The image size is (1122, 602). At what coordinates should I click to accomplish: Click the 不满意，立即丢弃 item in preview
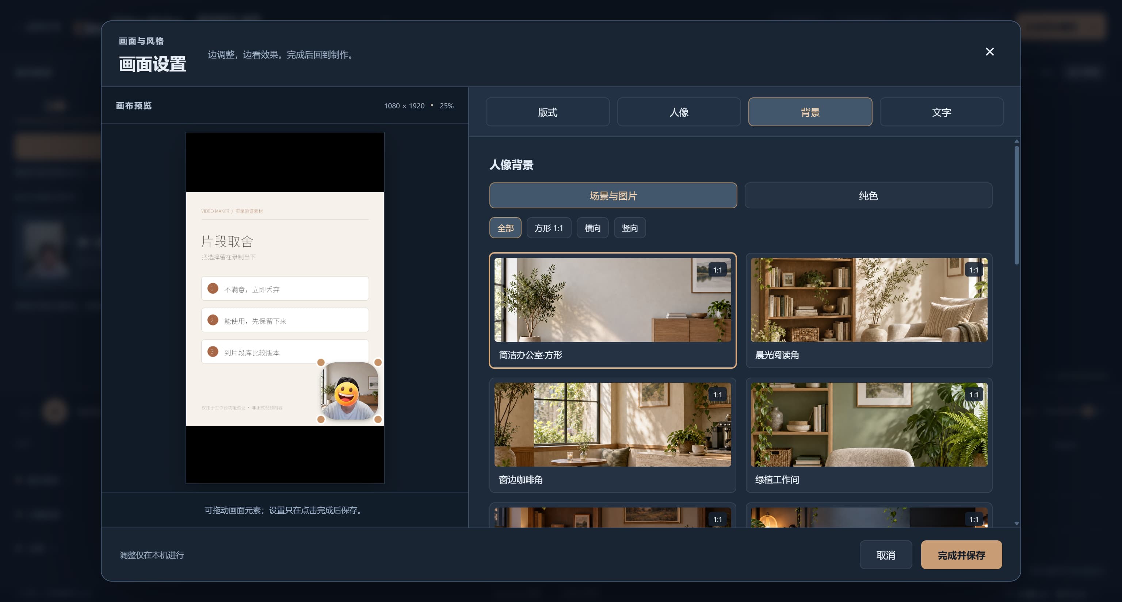tap(285, 289)
